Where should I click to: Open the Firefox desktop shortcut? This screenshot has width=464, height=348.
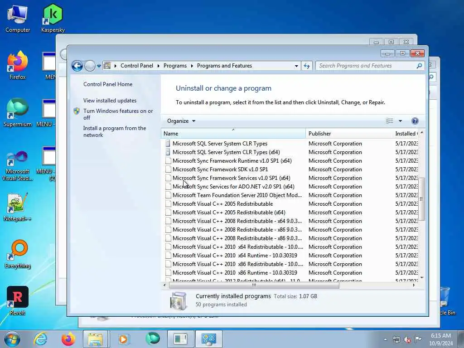[18, 66]
